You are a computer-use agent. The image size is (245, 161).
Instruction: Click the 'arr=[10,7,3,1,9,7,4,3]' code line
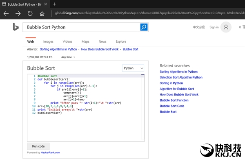[x=55, y=106]
